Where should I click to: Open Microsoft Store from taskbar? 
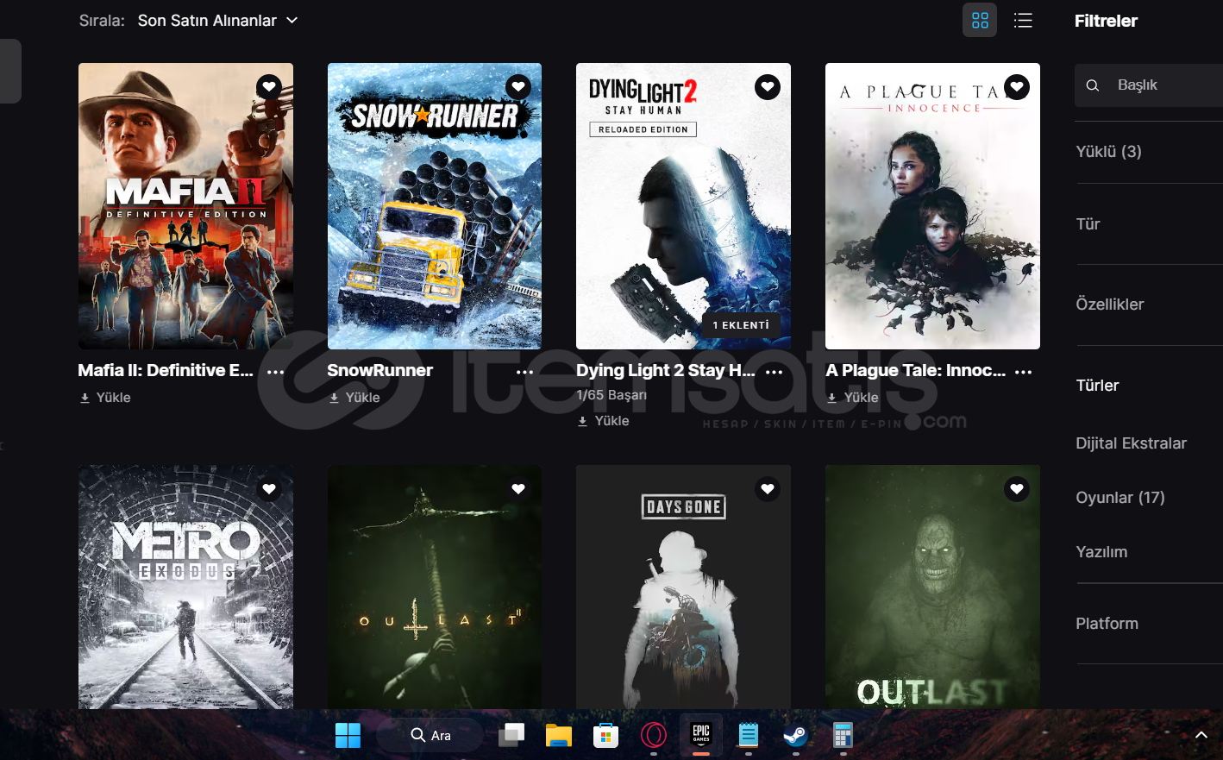point(605,736)
